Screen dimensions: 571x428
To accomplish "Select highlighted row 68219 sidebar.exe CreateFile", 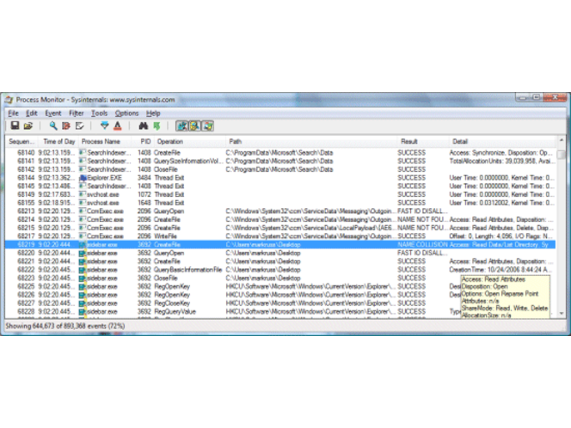I will click(x=280, y=245).
